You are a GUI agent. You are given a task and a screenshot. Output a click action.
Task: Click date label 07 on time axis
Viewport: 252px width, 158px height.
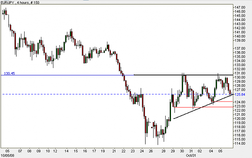(x=20, y=151)
